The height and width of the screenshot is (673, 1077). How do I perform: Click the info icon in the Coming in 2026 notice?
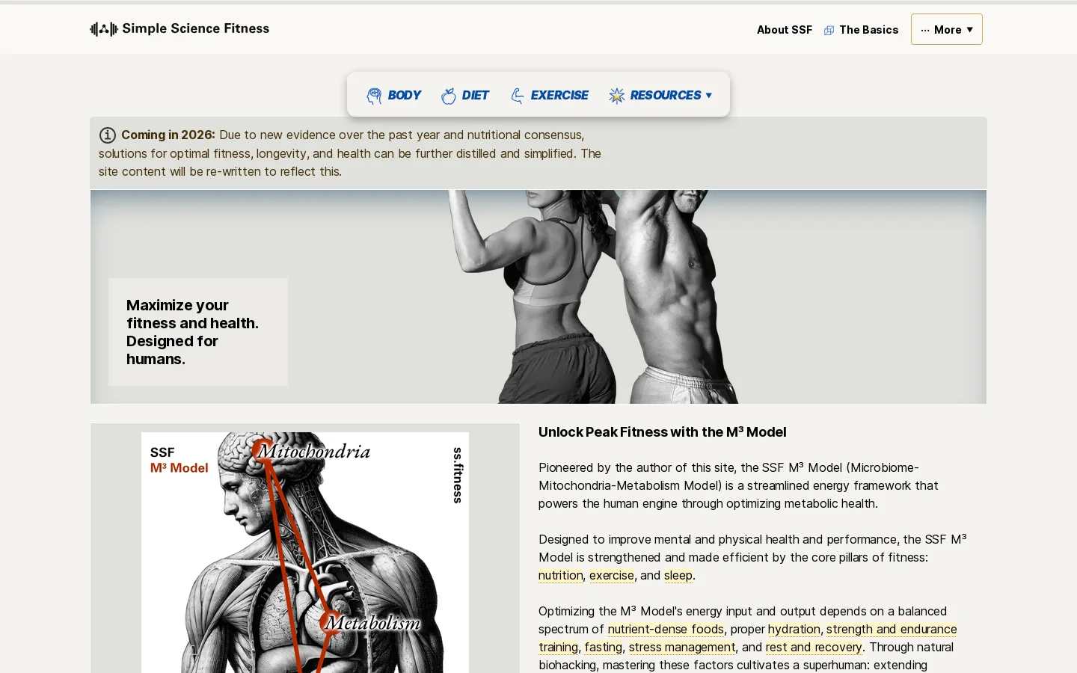(108, 135)
